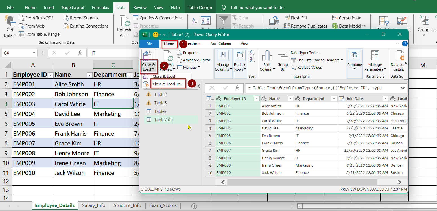Click the Power Query help icon
Image resolution: width=437 pixels, height=211 pixels.
pyautogui.click(x=405, y=44)
